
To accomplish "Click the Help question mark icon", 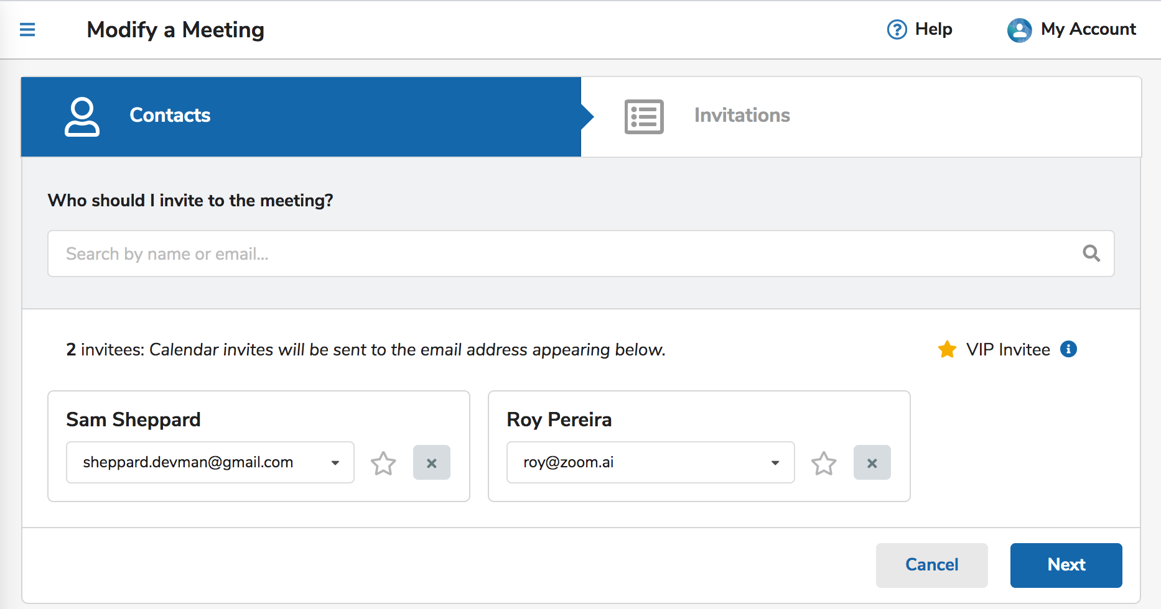I will (x=897, y=29).
